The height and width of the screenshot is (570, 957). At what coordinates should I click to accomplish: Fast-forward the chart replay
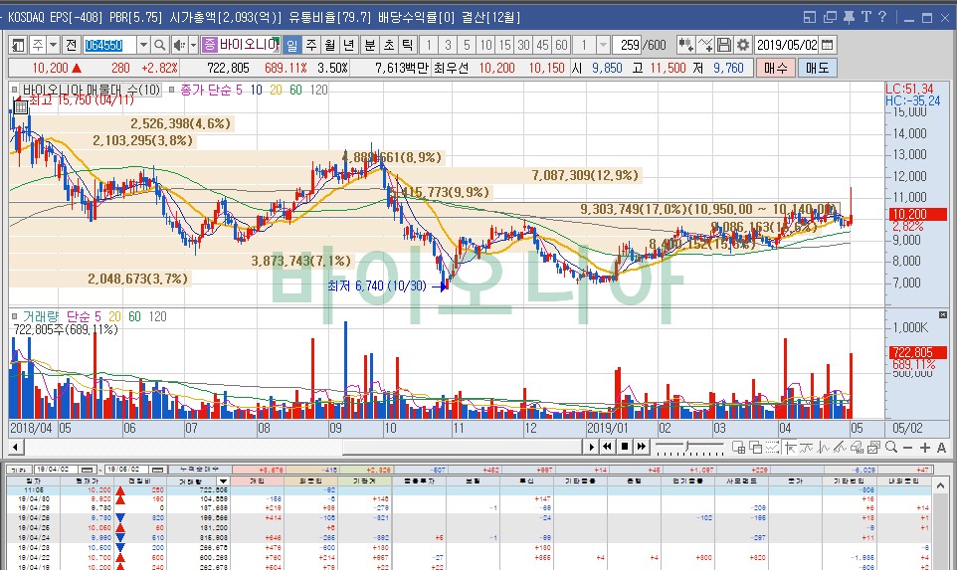[x=642, y=447]
